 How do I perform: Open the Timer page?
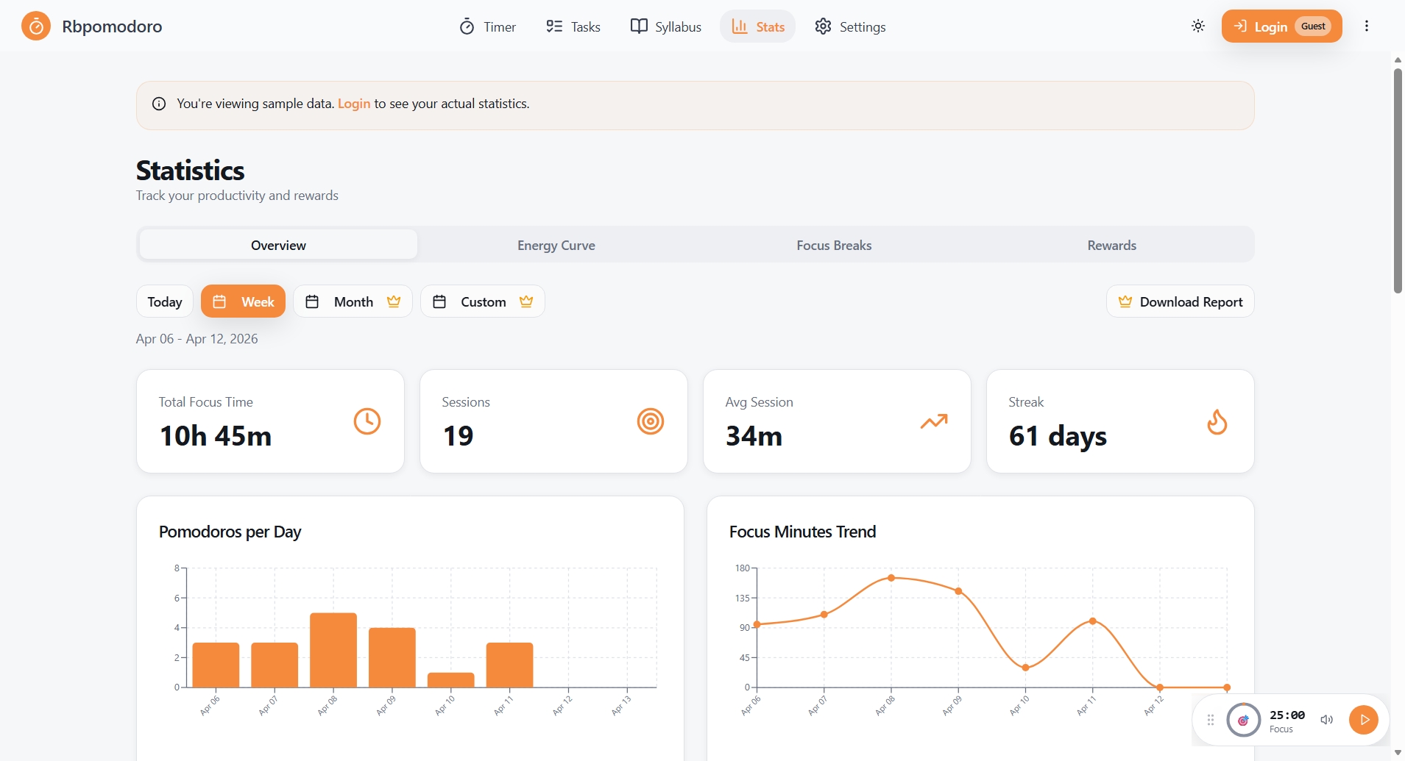coord(488,26)
